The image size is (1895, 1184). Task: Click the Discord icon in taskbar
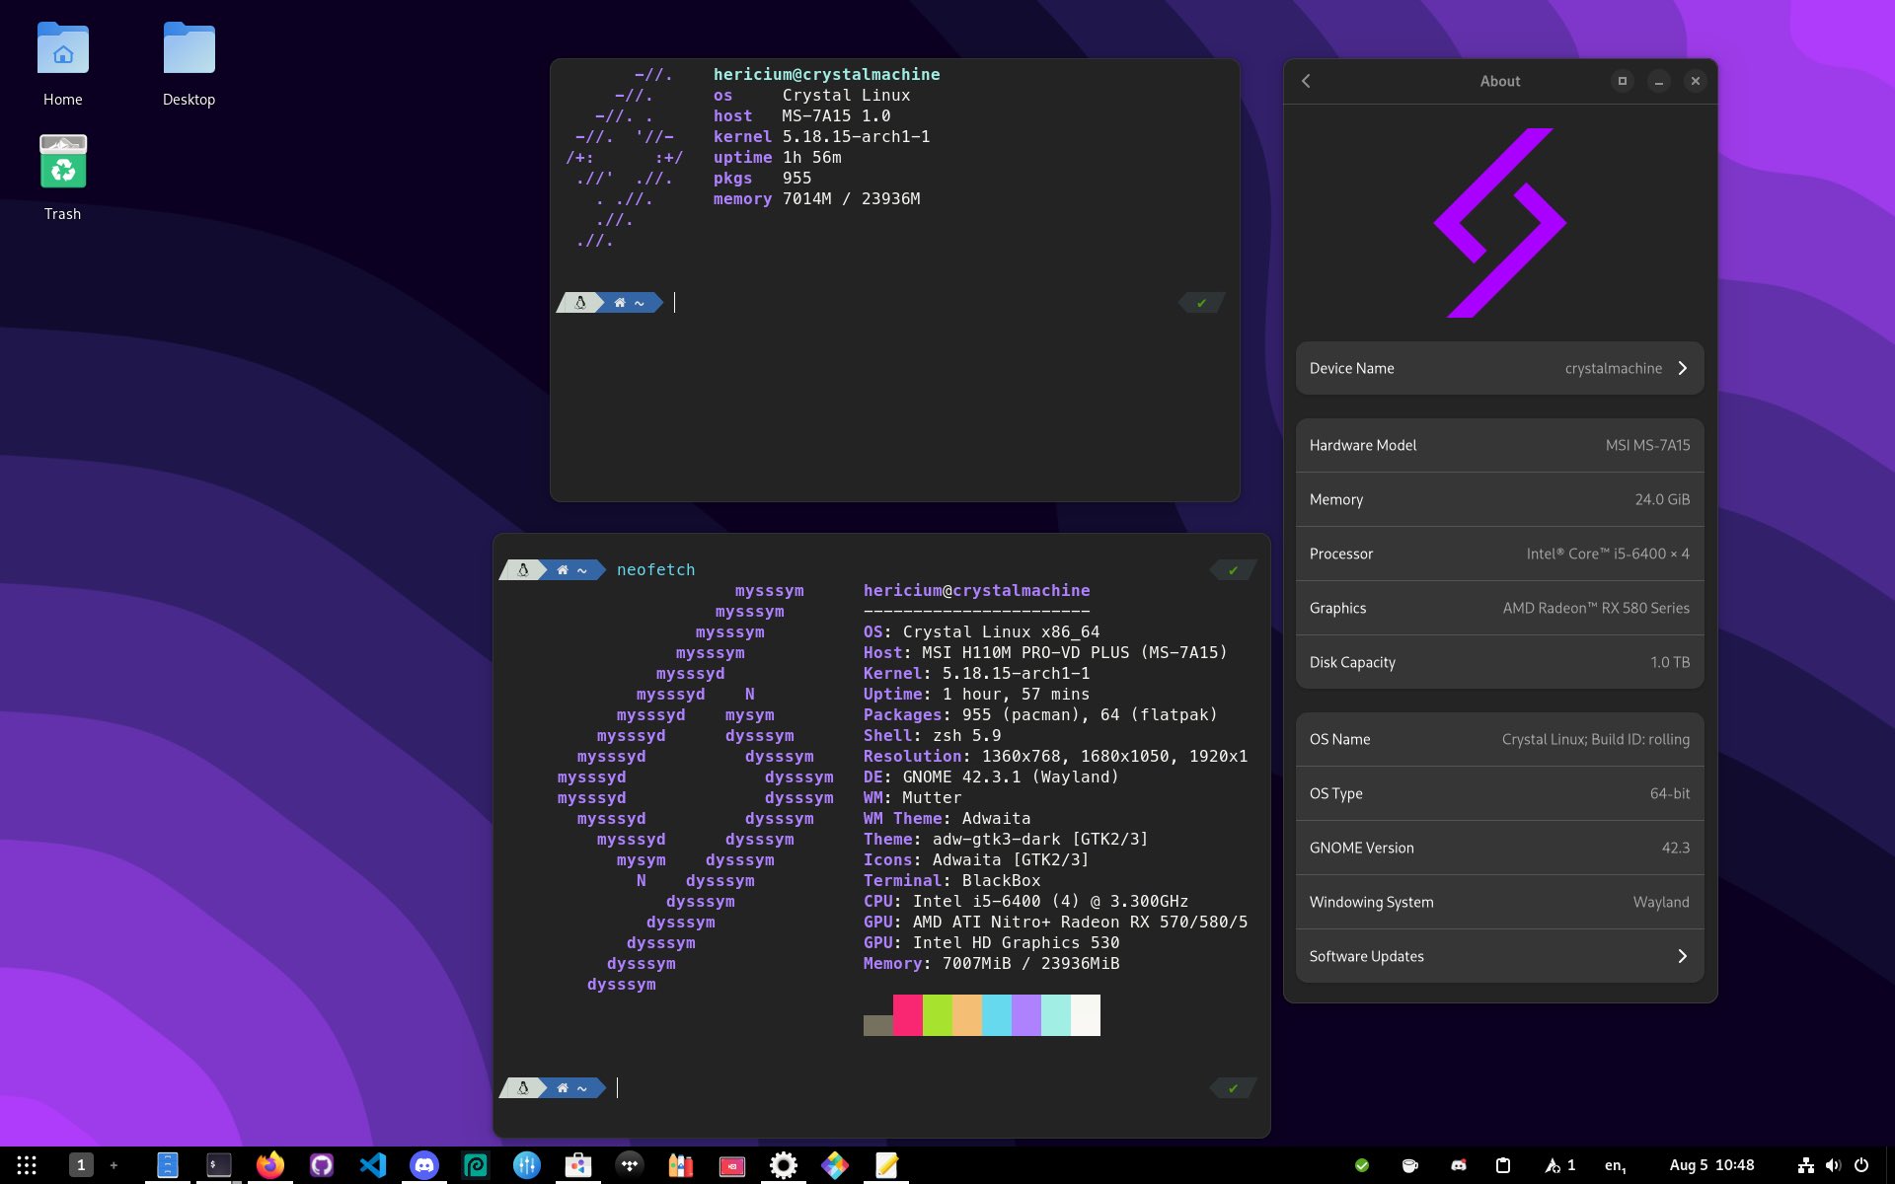425,1163
